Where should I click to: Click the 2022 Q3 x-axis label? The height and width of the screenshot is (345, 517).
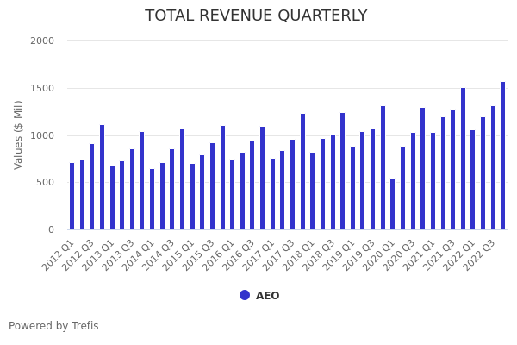click(478, 256)
